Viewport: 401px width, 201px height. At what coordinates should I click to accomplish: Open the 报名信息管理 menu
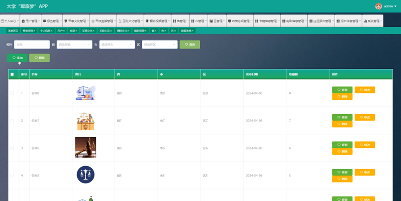(x=348, y=21)
